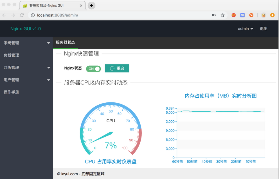This screenshot has width=279, height=179.
Task: Toggle the Nginx状态 ON switch
Action: pos(93,69)
